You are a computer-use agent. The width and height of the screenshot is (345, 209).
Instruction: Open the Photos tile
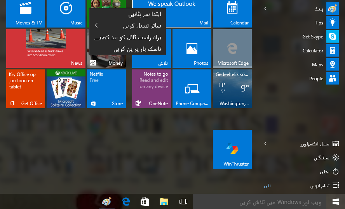click(192, 48)
